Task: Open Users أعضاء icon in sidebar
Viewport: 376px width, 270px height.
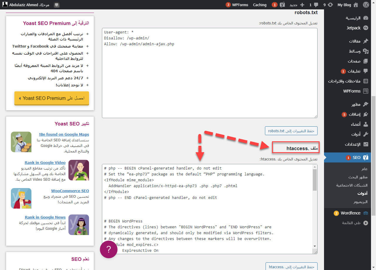Action: (x=366, y=124)
